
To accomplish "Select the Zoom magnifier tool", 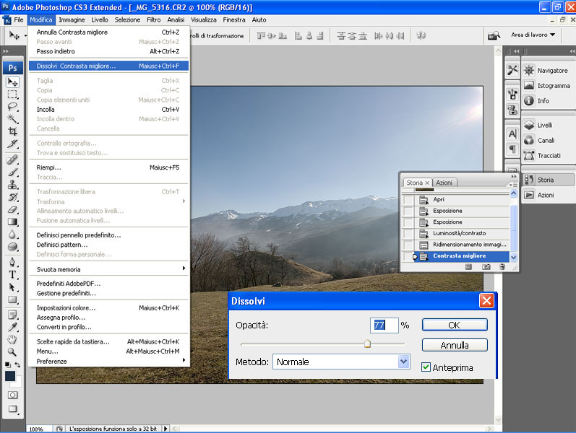I will 12,351.
